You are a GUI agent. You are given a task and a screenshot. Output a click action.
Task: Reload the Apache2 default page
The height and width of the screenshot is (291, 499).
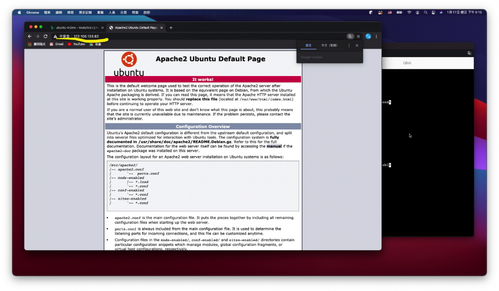tap(45, 36)
